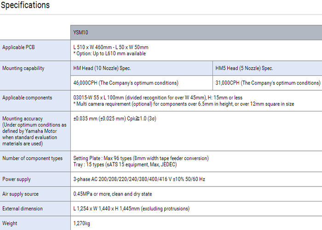Select the 03015-W 55 x L 100mm text line
This screenshot has width=322, height=230.
pyautogui.click(x=158, y=98)
